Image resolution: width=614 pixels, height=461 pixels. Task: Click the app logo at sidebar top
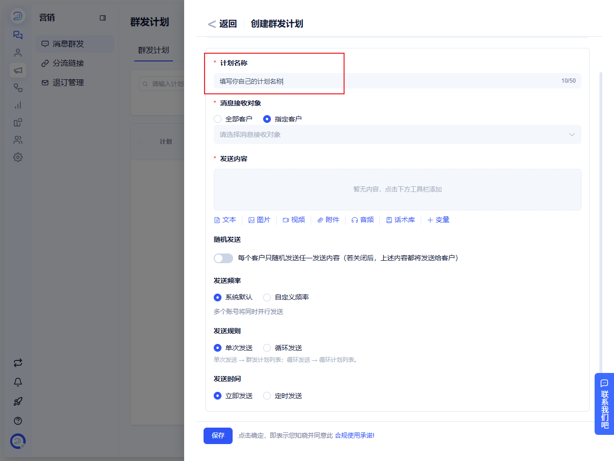[18, 16]
